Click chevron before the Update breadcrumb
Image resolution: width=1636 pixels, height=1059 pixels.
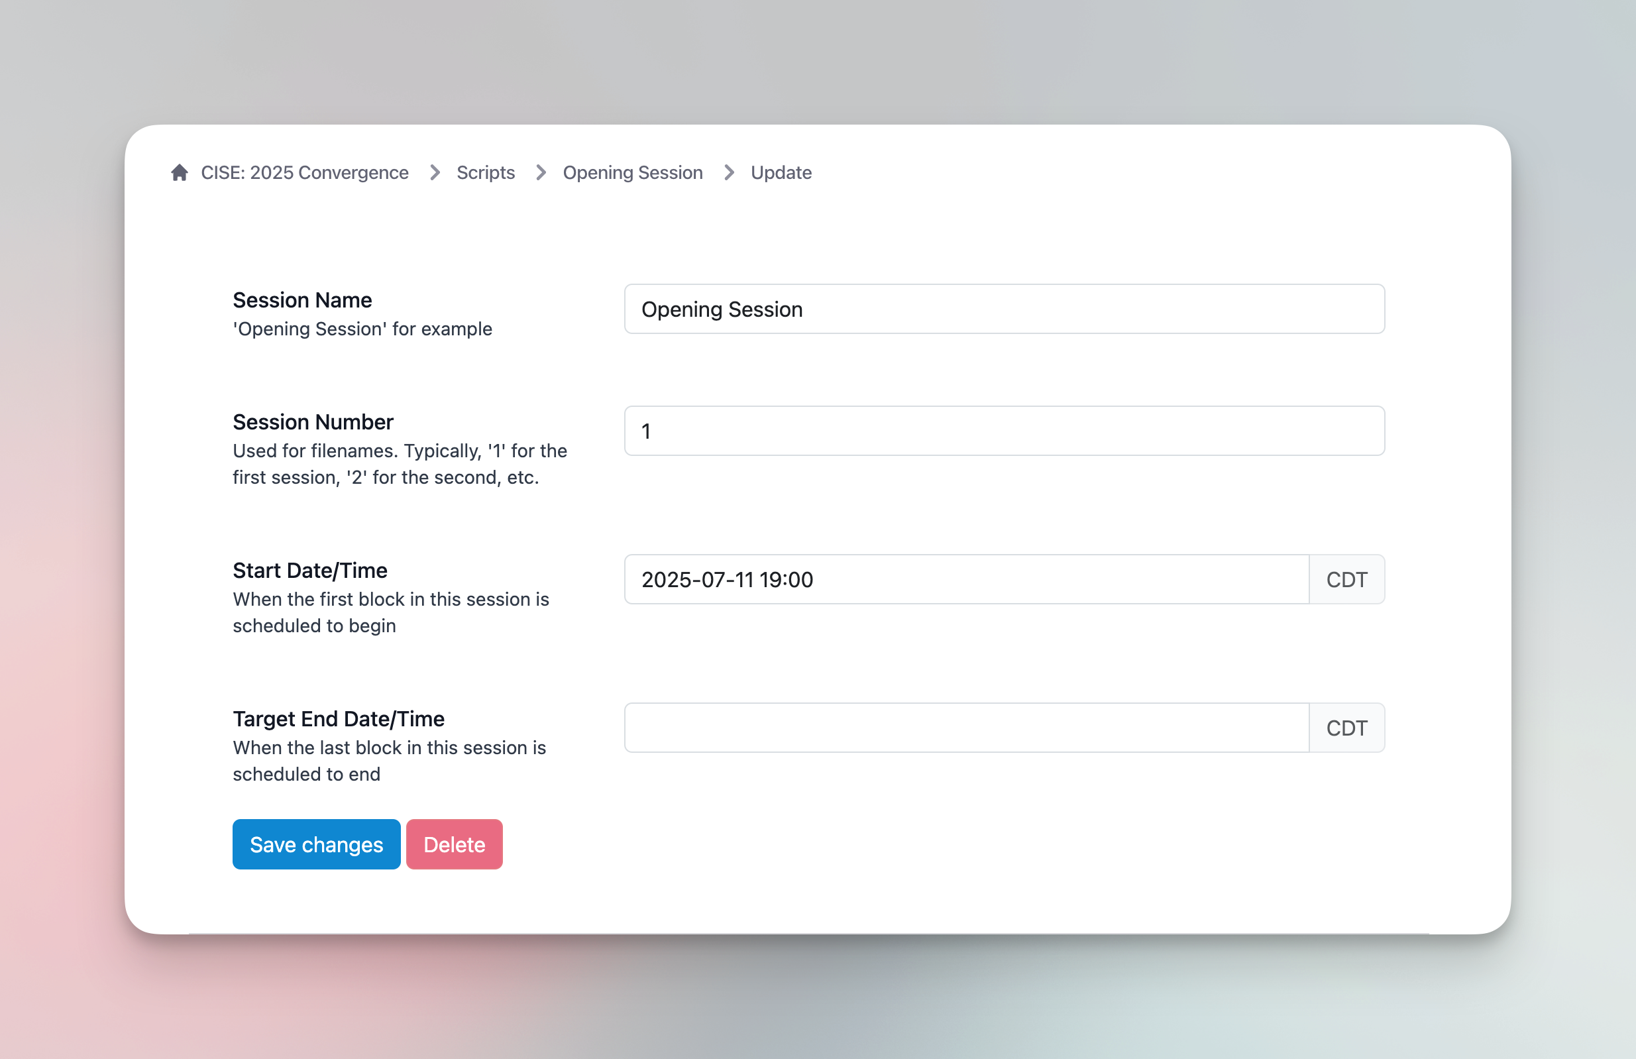click(729, 172)
